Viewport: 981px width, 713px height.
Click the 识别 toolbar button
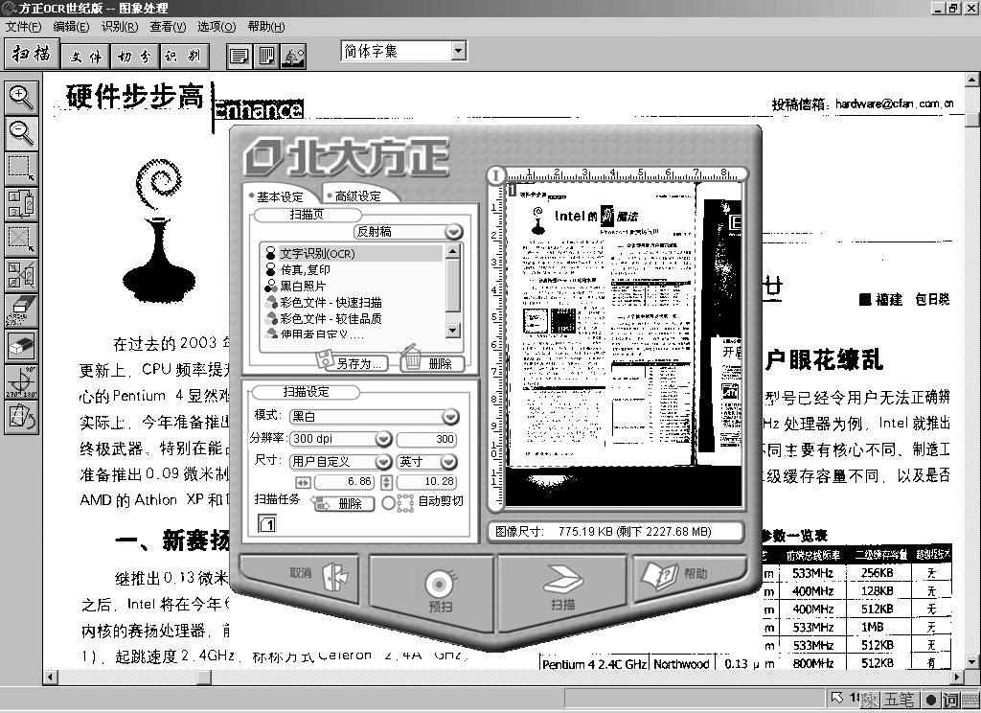pos(183,56)
